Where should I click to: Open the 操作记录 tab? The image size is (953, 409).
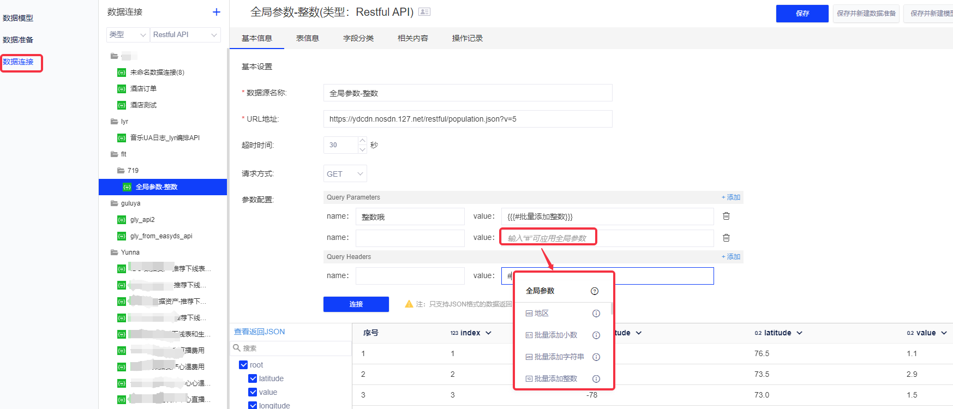coord(467,38)
